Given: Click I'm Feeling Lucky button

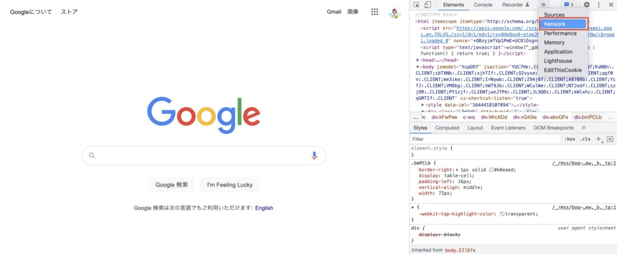Looking at the screenshot, I should click(230, 185).
